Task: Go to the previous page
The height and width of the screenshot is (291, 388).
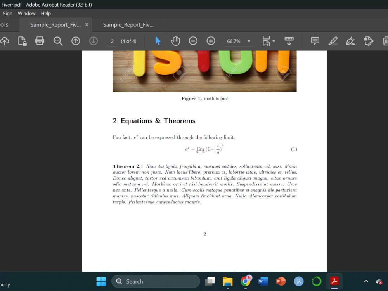Action: (x=76, y=41)
